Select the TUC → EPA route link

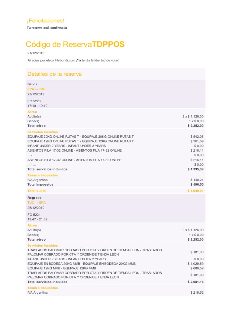click(x=37, y=202)
